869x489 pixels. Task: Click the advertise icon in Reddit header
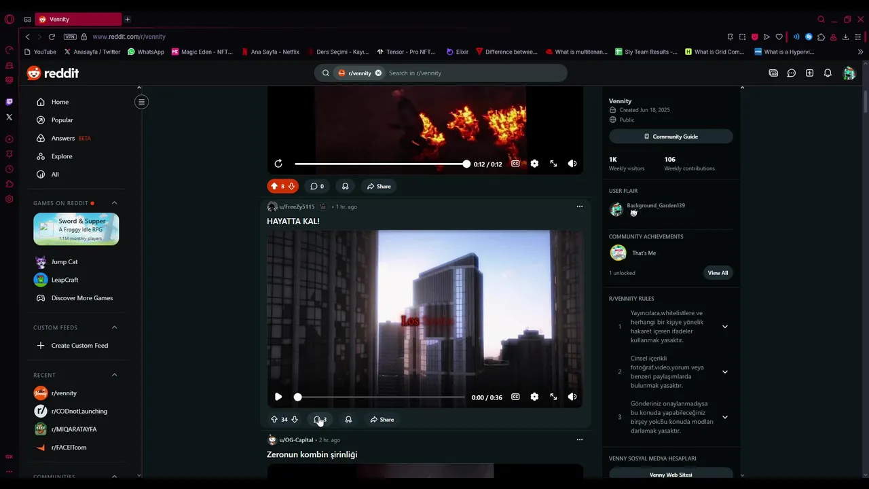pos(773,73)
